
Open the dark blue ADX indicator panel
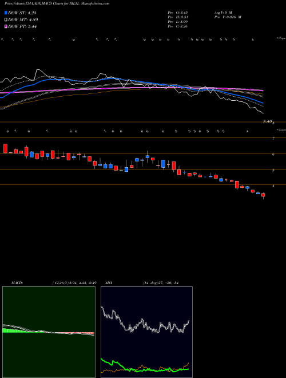coord(146,332)
